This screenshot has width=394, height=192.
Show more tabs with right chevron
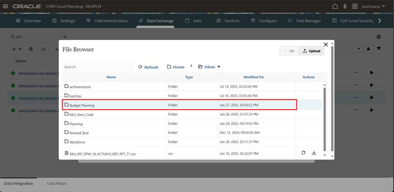(x=380, y=21)
